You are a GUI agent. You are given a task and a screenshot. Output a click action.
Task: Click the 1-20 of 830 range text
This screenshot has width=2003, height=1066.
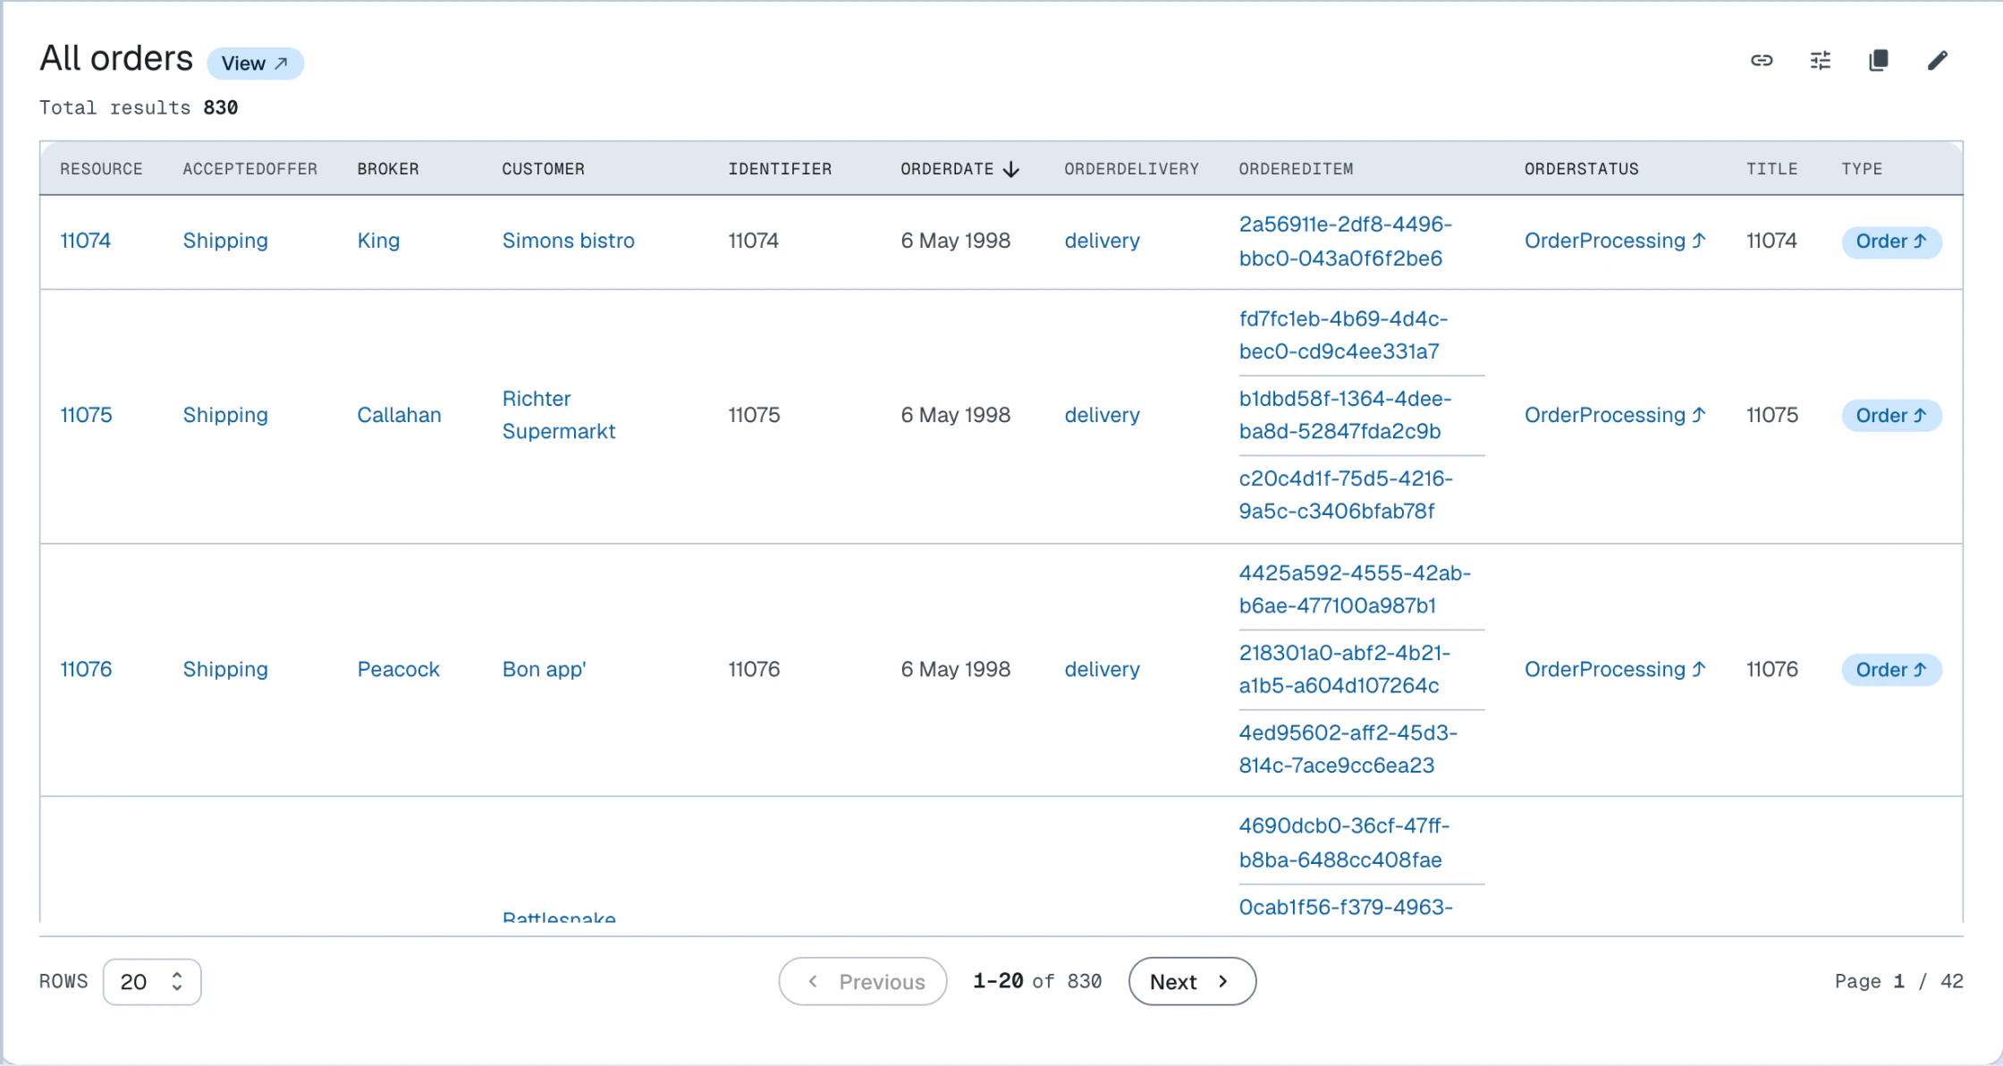click(1037, 981)
